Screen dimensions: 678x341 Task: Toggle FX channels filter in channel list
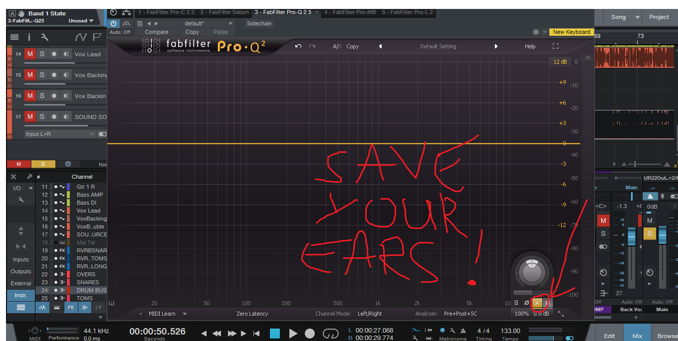pyautogui.click(x=71, y=308)
